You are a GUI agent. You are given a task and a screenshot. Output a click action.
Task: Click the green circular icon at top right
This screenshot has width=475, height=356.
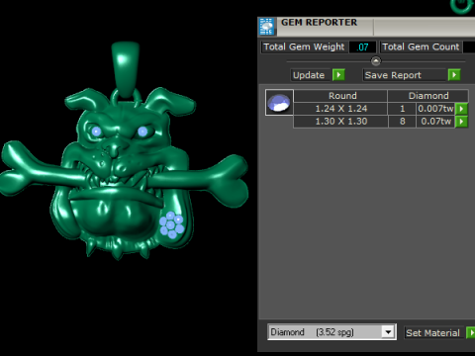tap(462, 6)
